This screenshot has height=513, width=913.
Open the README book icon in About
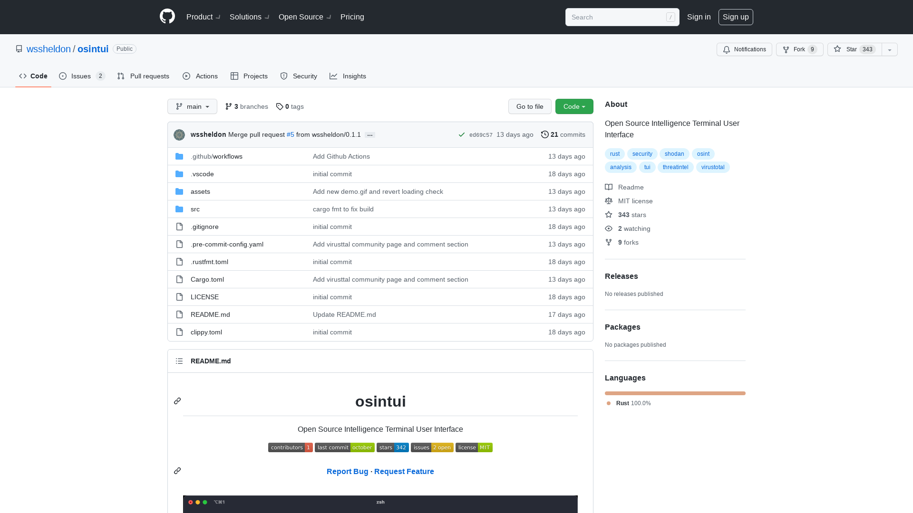click(609, 187)
